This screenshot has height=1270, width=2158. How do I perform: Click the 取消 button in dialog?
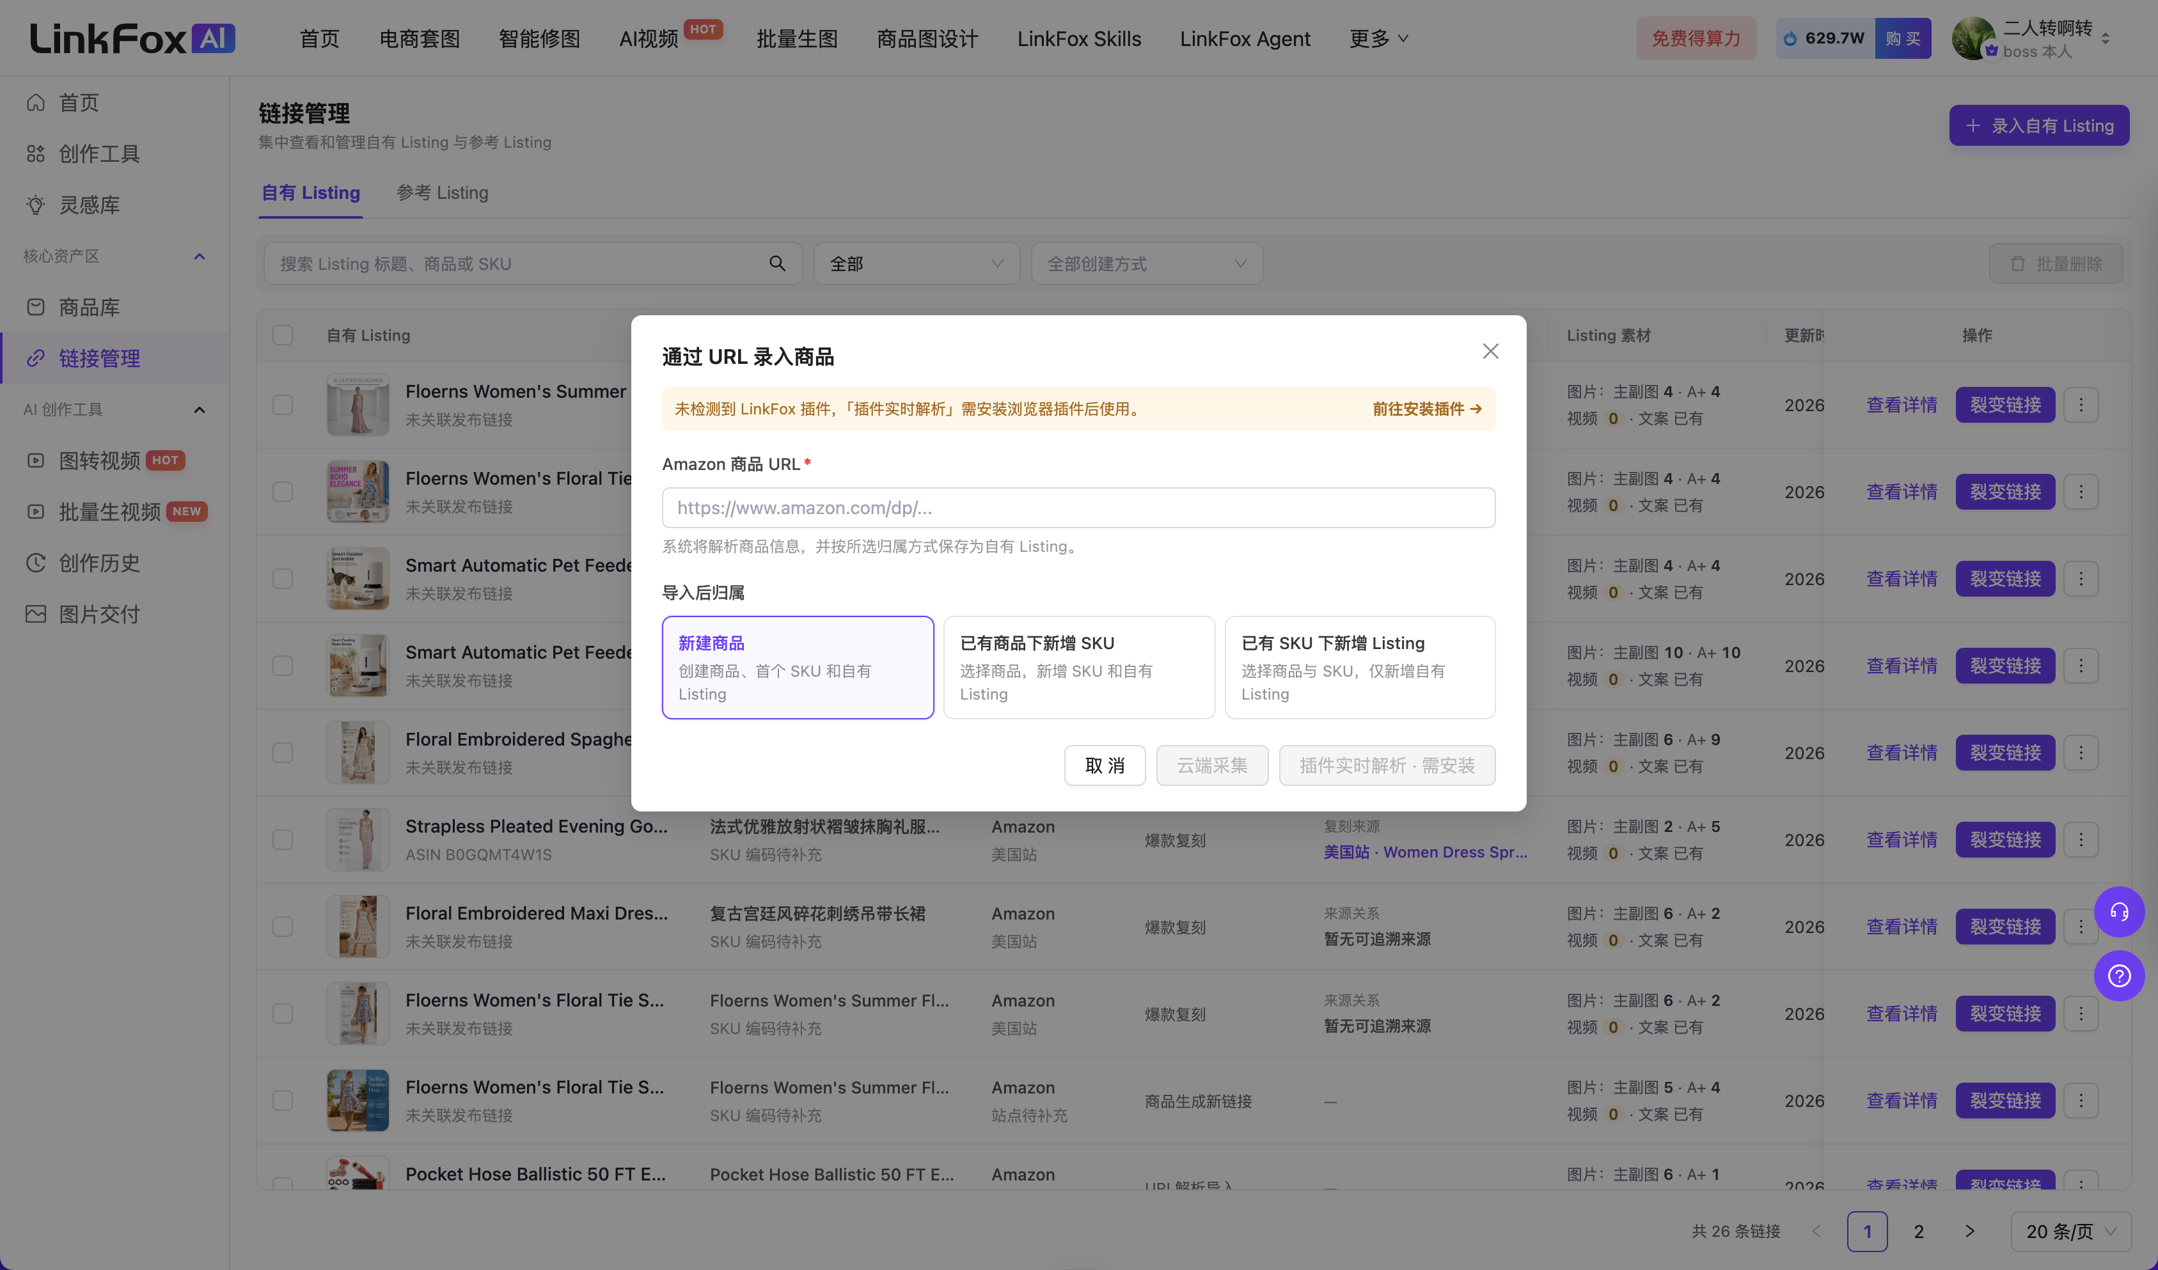[x=1105, y=765]
